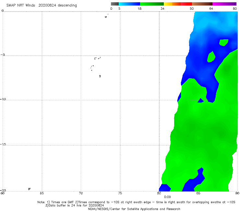Screen dimensions: 240x211
Task: Click the 'SMAP NRT Winds' title text
Action: (x=21, y=5)
